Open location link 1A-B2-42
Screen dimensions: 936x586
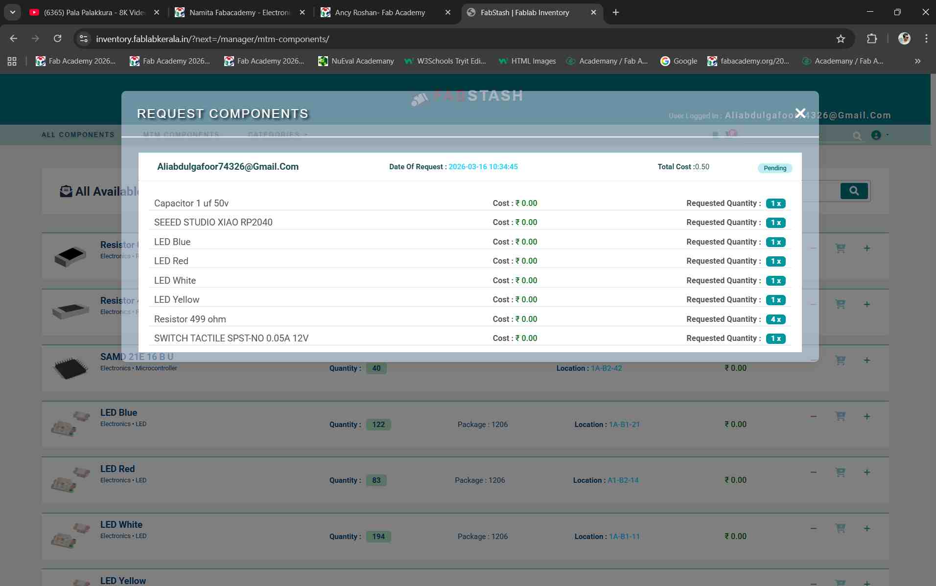pos(606,368)
